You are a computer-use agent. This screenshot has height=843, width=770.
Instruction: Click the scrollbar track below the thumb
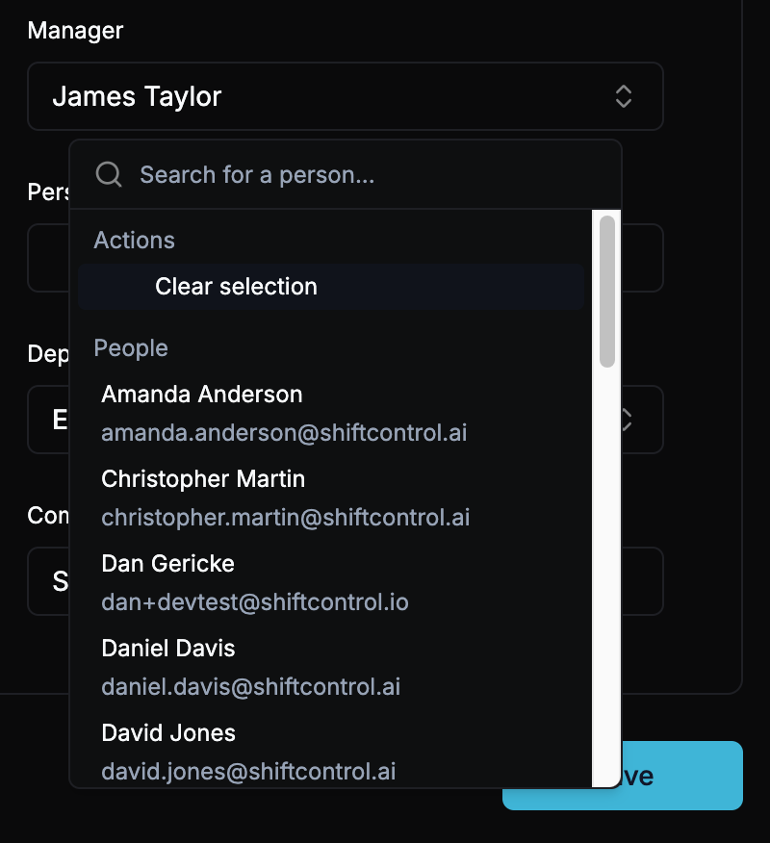coord(606,577)
